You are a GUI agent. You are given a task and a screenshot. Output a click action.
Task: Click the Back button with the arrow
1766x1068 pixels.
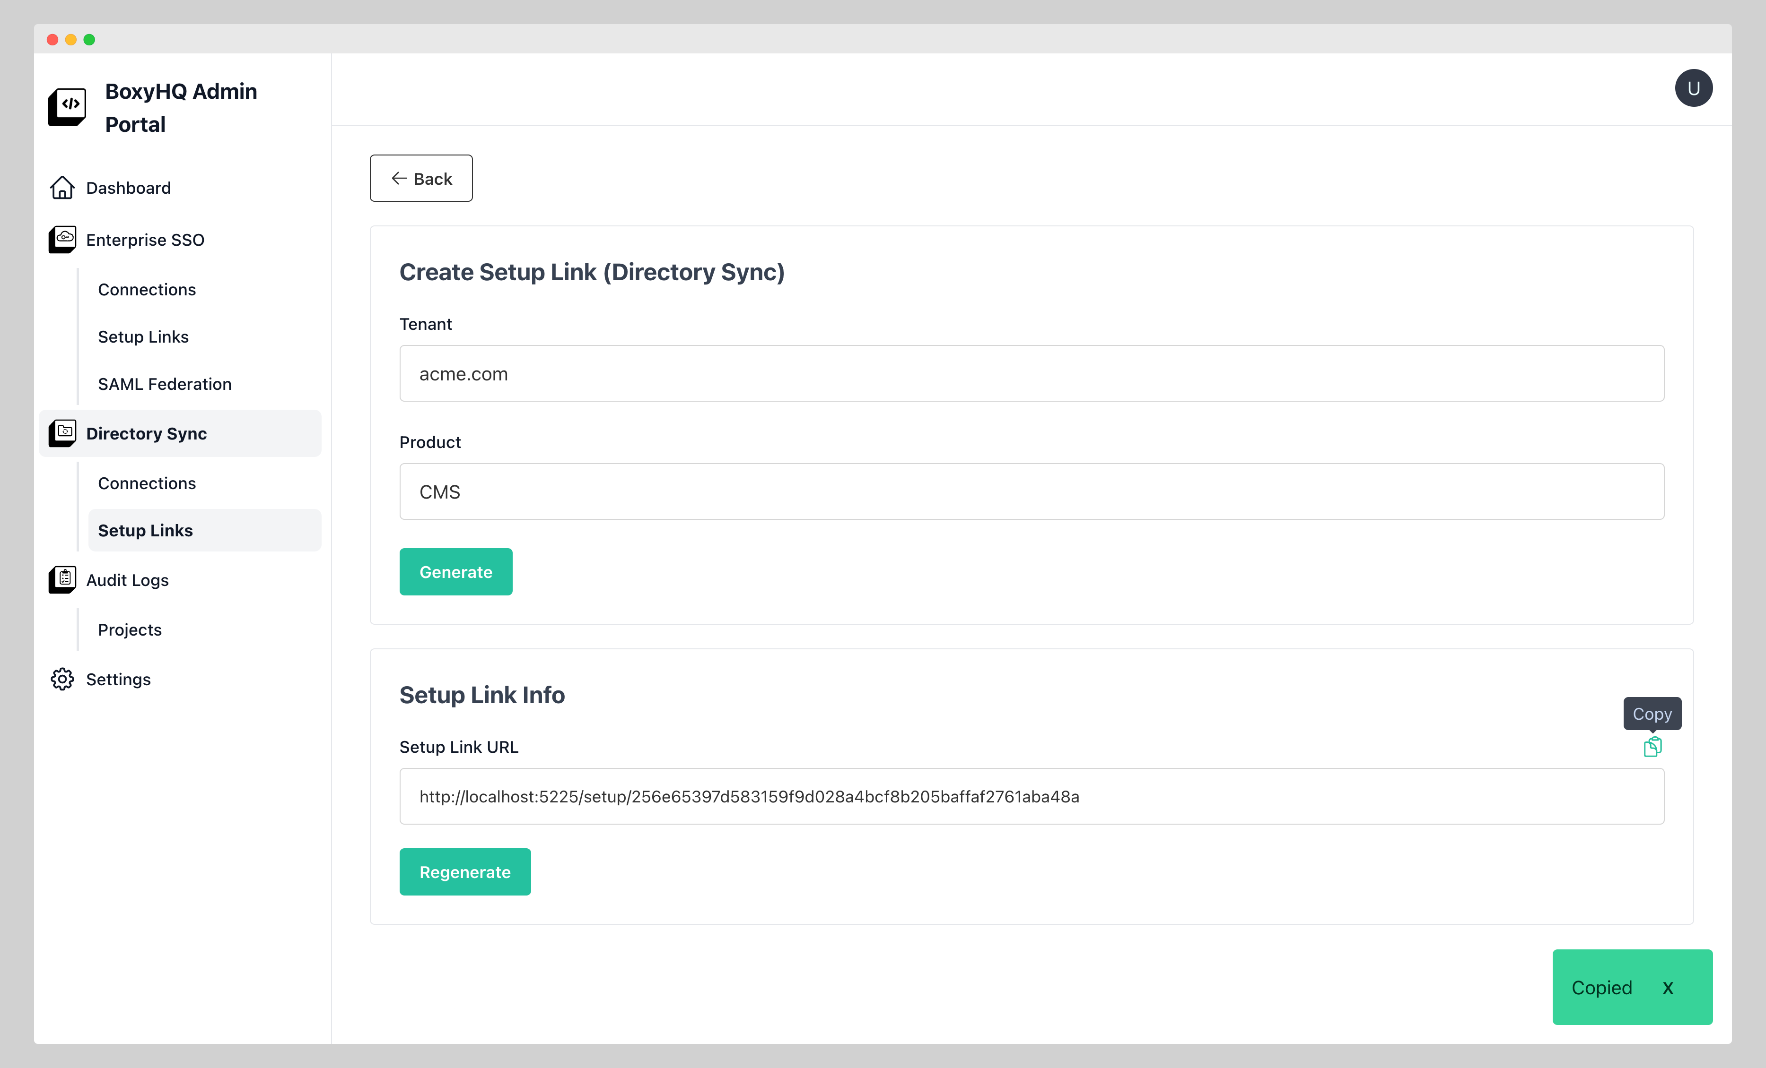(421, 178)
